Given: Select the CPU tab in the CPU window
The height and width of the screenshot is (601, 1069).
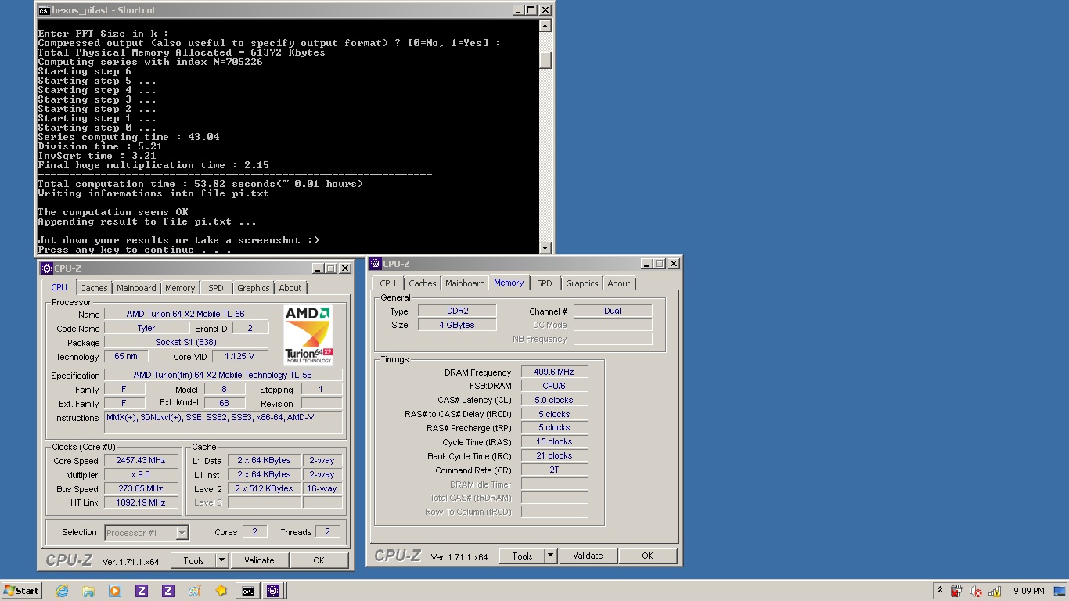Looking at the screenshot, I should 59,287.
